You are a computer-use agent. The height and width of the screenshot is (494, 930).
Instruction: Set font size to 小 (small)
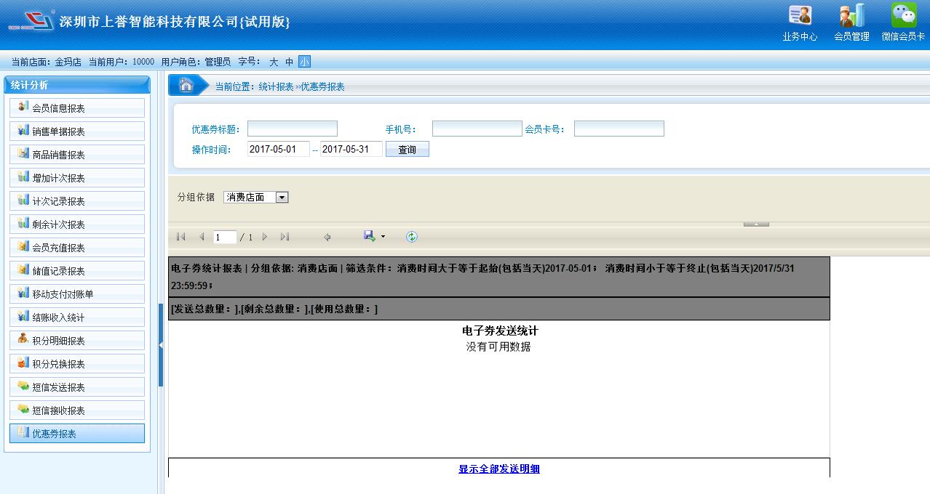[304, 62]
